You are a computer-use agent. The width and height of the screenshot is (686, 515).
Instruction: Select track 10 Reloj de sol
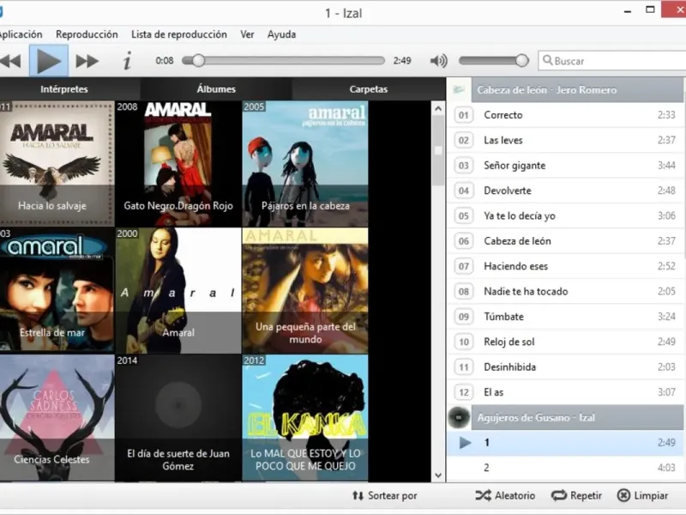565,342
